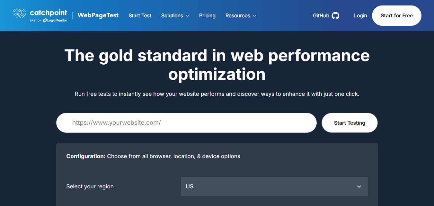Open the GitHub link
Viewport: 434px width, 206px height.
point(326,15)
